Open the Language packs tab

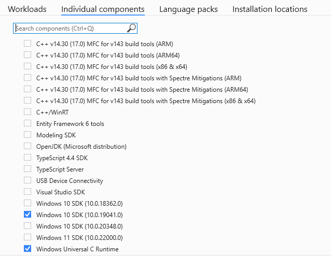[188, 9]
